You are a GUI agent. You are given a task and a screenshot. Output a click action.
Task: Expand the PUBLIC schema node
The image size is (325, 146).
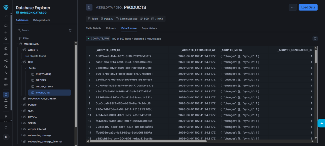21,105
